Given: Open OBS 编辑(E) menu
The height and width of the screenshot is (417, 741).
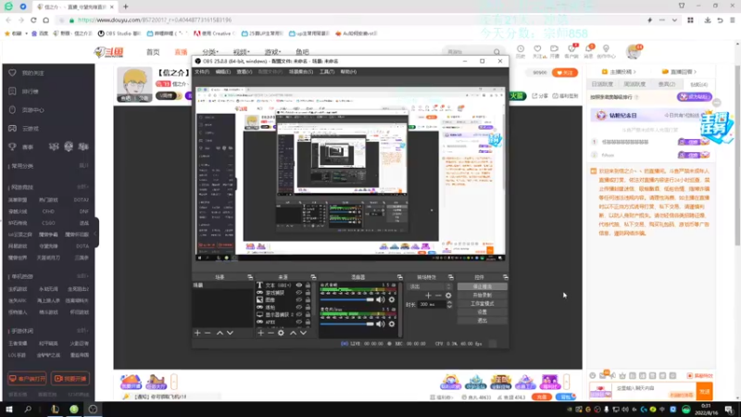Looking at the screenshot, I should coord(223,72).
